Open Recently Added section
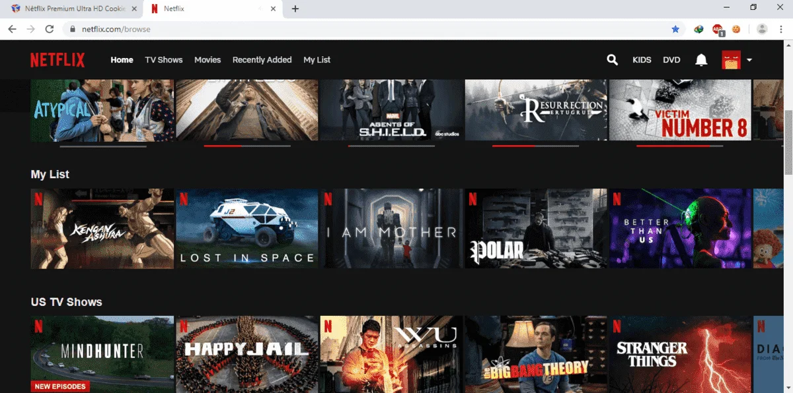793x393 pixels. [x=262, y=60]
